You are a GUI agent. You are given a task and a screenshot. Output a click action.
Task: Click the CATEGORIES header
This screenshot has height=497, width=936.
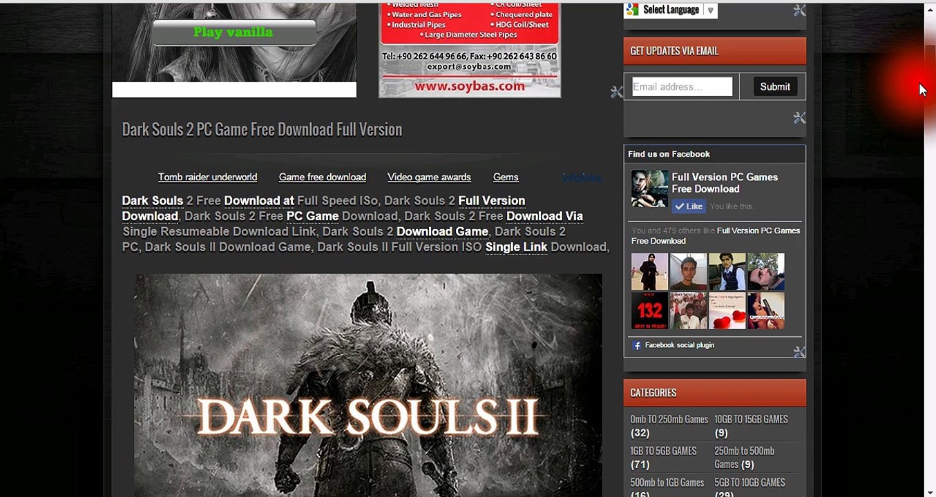tap(714, 393)
